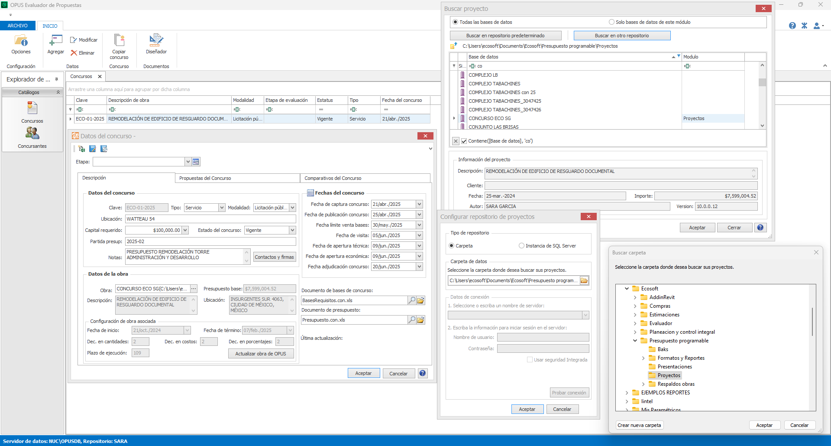
Task: Expand the Formatos y Reportes folder
Action: (x=643, y=358)
